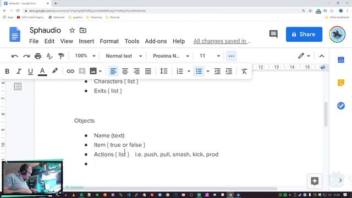Star the Sphaudio document
Image resolution: width=352 pixels, height=198 pixels.
(x=72, y=30)
